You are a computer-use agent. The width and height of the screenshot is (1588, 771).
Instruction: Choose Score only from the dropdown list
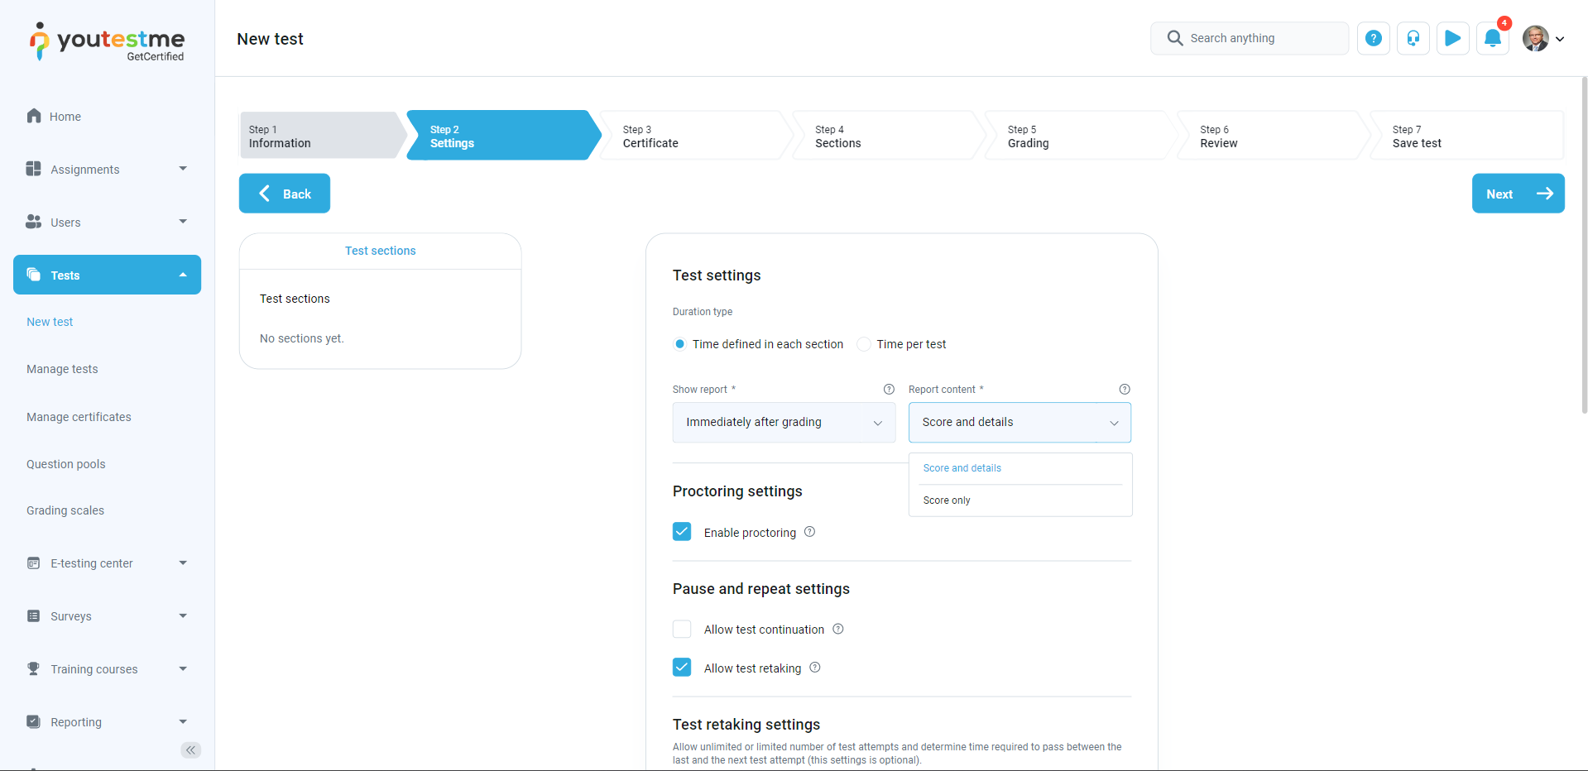947,500
